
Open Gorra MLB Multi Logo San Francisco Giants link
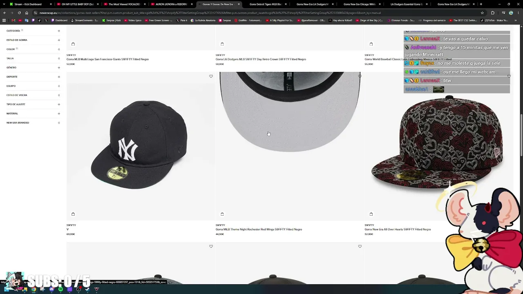click(x=107, y=59)
